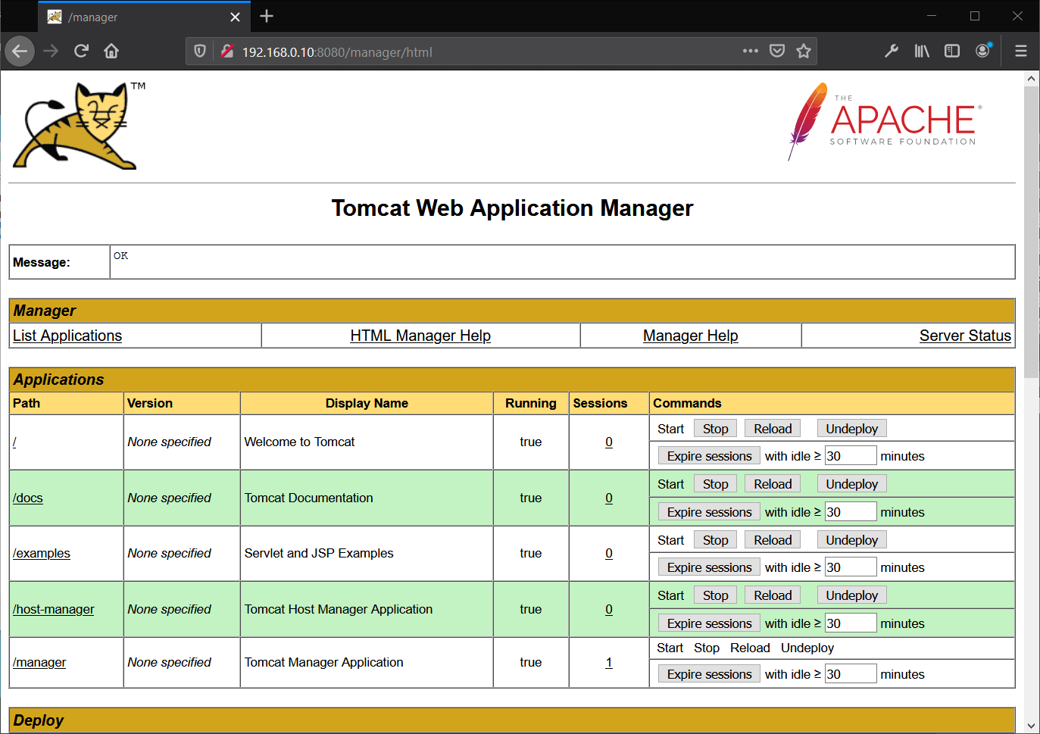This screenshot has width=1040, height=734.
Task: Click the page scroll down arrow
Action: click(1031, 726)
